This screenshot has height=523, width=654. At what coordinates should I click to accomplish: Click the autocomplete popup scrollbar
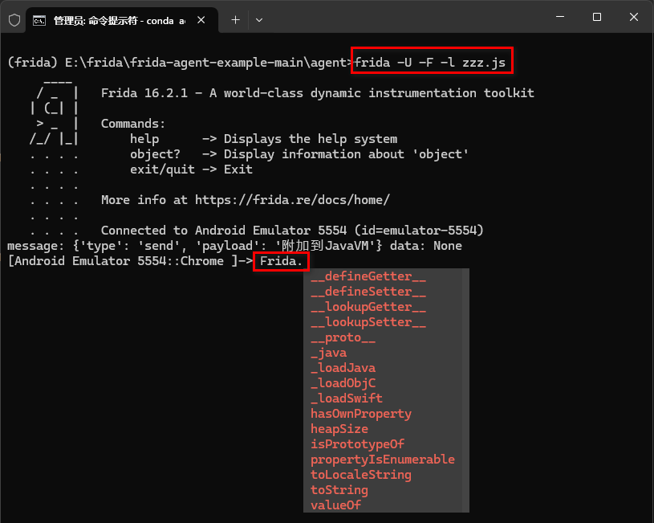pyautogui.click(x=465, y=390)
